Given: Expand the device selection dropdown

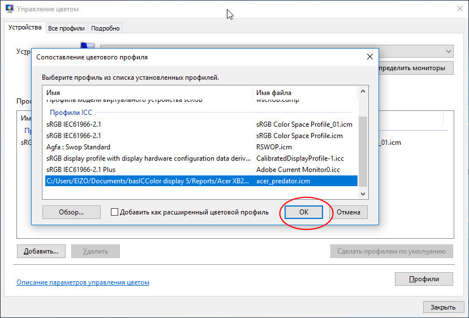Looking at the screenshot, I should coord(448,51).
